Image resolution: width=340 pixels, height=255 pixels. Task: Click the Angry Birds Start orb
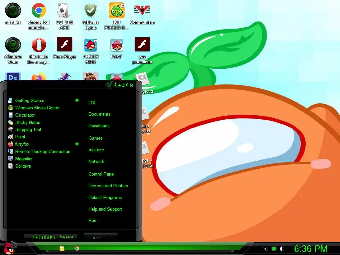9,248
